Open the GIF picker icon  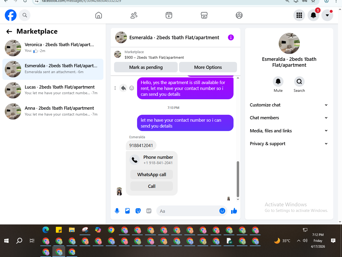click(149, 211)
